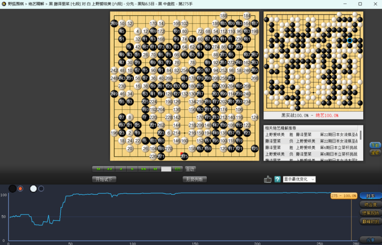382x245 pixels.
Task: Click white stone 226 at bottom edge
Action: click(153, 157)
